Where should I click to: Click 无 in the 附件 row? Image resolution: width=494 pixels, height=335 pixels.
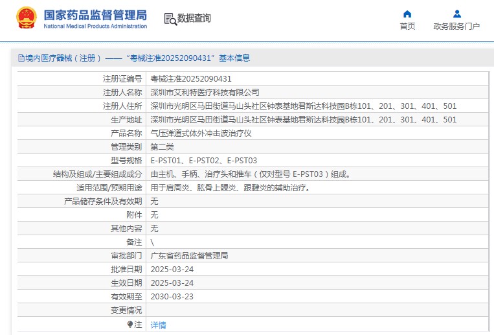point(154,215)
